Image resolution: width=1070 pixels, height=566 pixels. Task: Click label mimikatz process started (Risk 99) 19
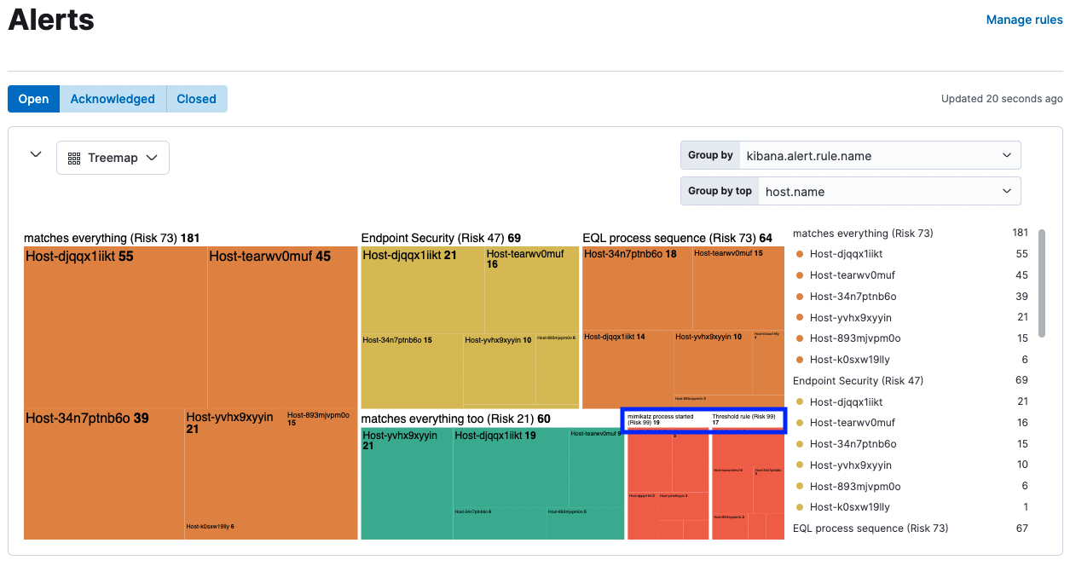tap(661, 419)
